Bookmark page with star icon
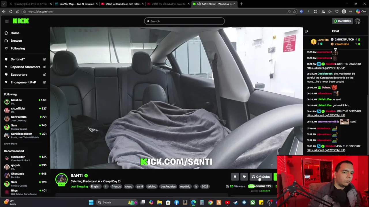 point(294,11)
